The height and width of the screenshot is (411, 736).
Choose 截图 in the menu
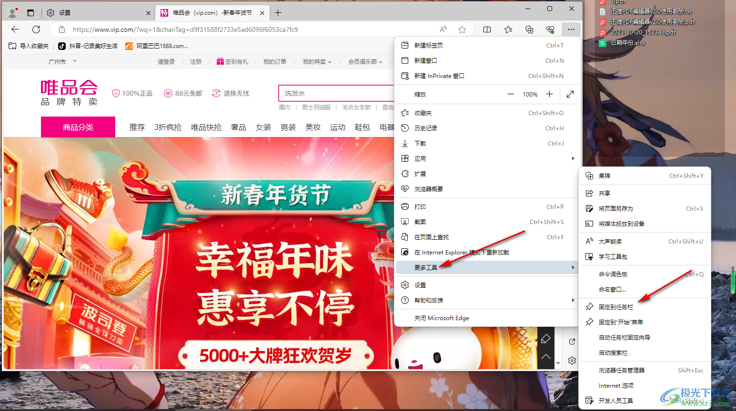point(487,222)
